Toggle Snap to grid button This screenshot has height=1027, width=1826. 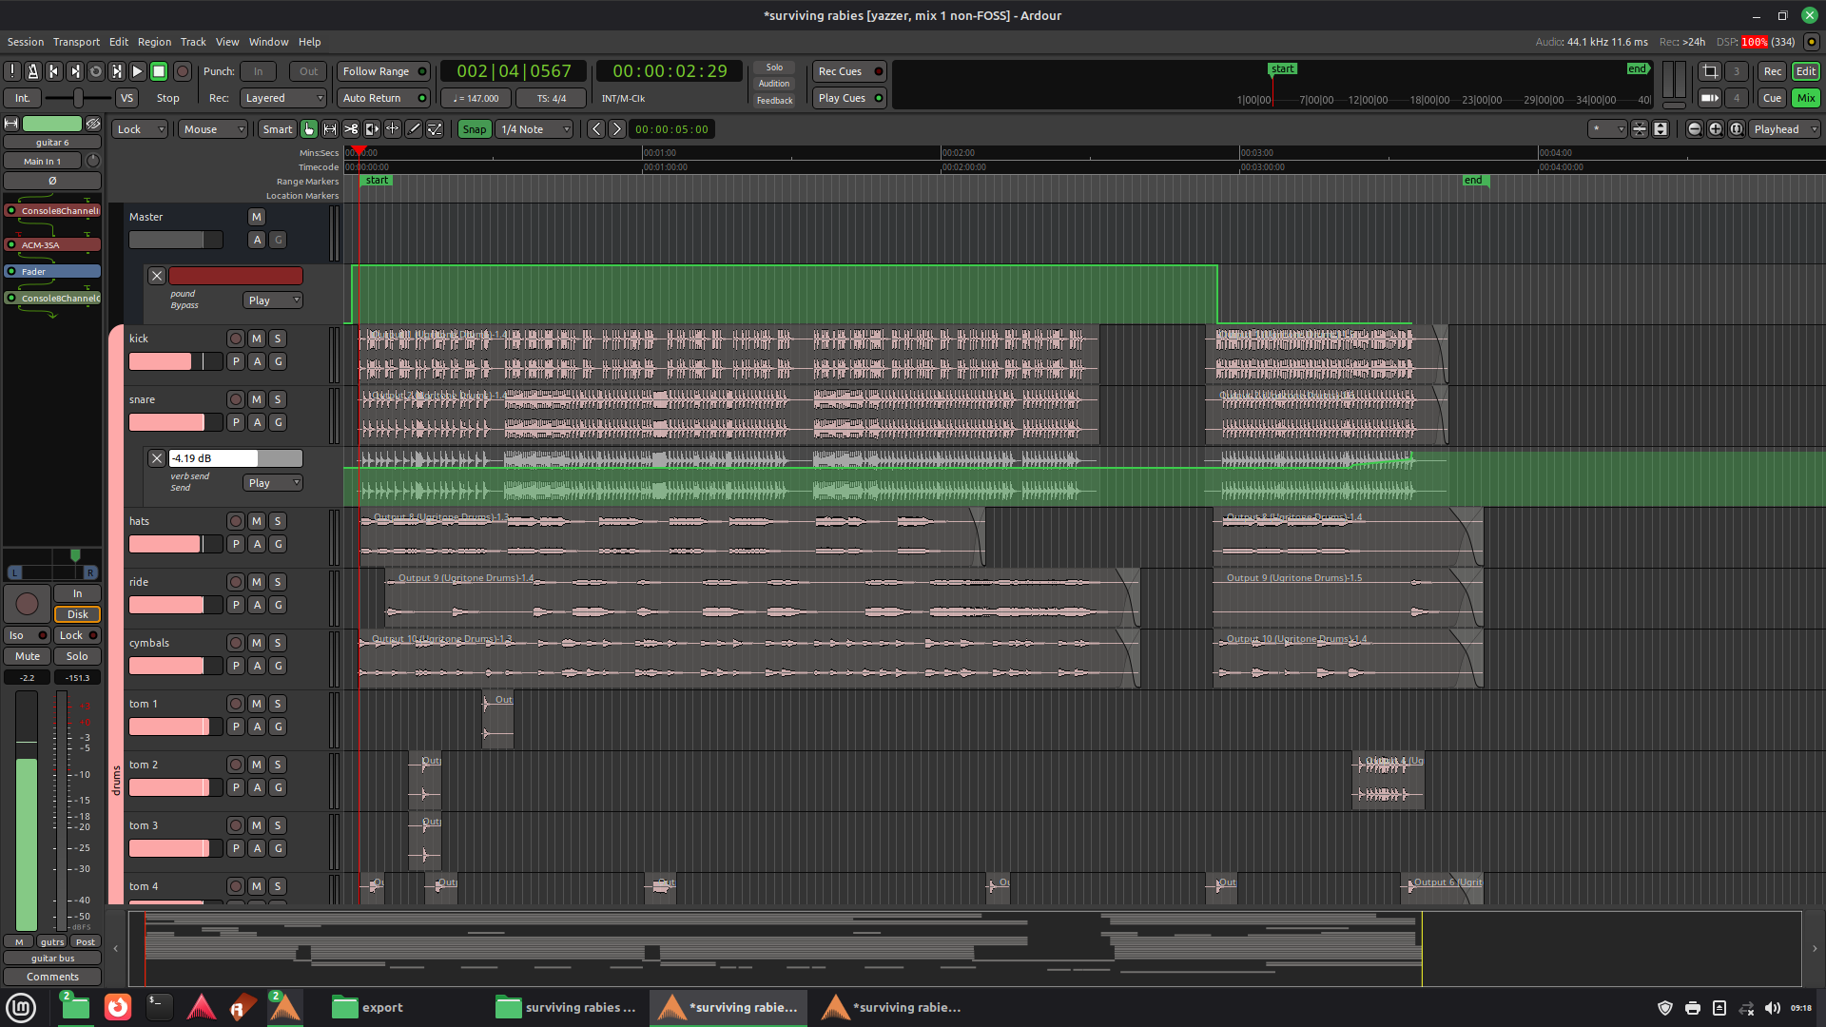tap(474, 129)
